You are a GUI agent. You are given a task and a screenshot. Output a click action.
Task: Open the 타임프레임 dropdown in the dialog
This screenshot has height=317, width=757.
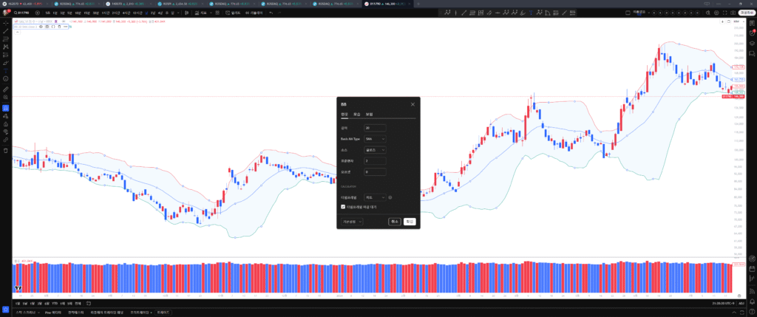tap(375, 197)
